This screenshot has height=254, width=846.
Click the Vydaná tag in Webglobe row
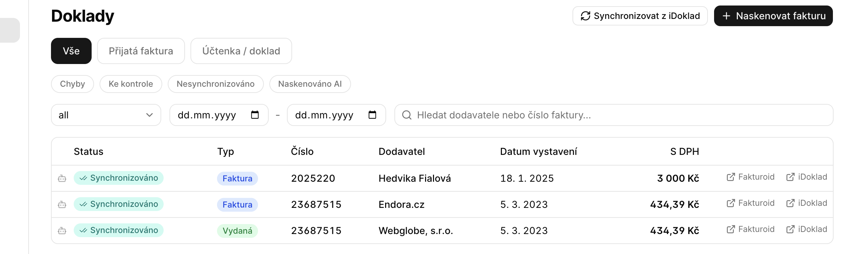tap(237, 231)
